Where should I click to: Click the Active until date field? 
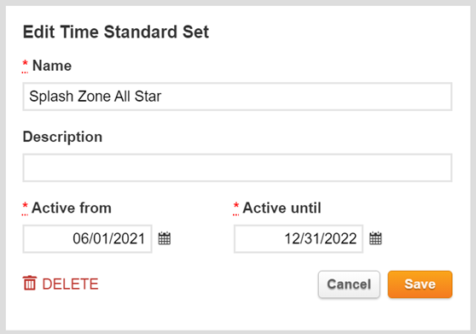tap(299, 239)
